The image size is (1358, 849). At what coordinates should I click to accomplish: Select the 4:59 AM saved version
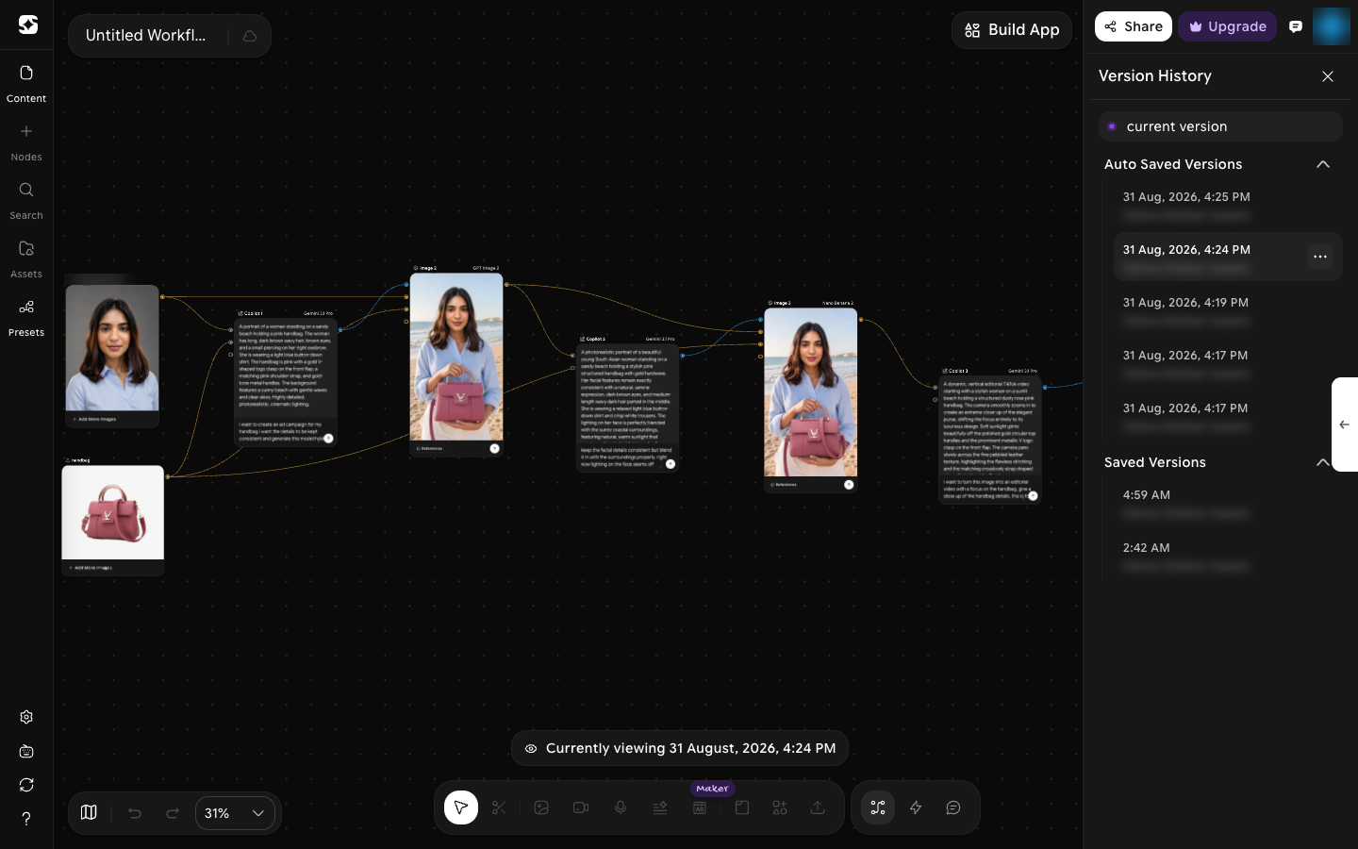[x=1228, y=504]
